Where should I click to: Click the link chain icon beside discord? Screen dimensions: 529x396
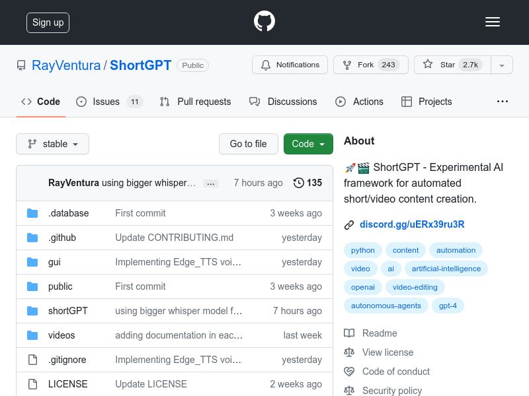(x=349, y=225)
